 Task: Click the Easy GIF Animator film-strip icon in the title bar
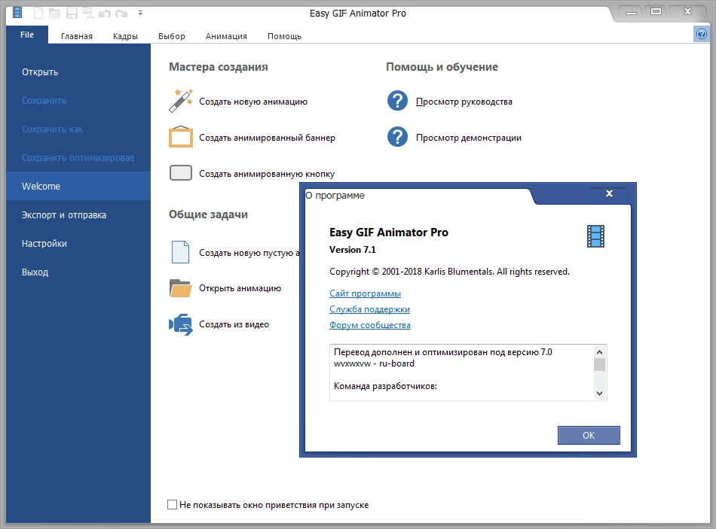pyautogui.click(x=17, y=12)
